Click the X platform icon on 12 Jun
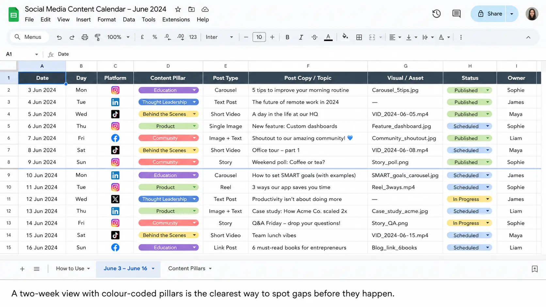 coord(115,199)
